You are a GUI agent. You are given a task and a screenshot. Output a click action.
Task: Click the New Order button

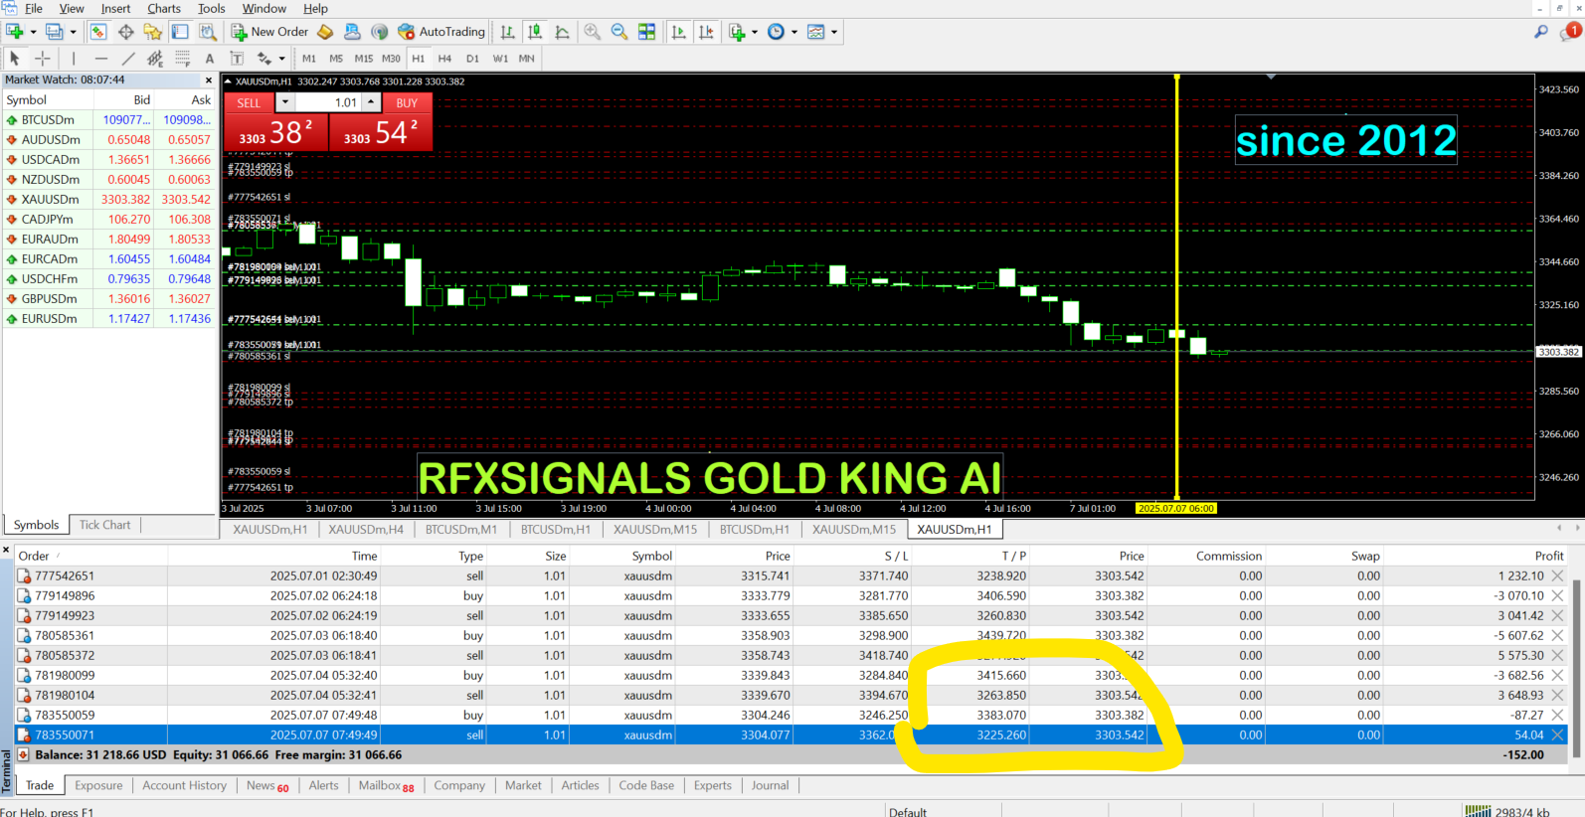click(x=270, y=32)
